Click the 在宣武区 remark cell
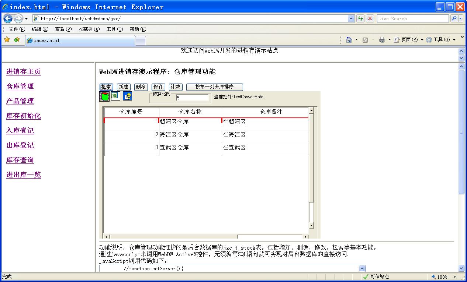This screenshot has width=467, height=282. click(265, 149)
